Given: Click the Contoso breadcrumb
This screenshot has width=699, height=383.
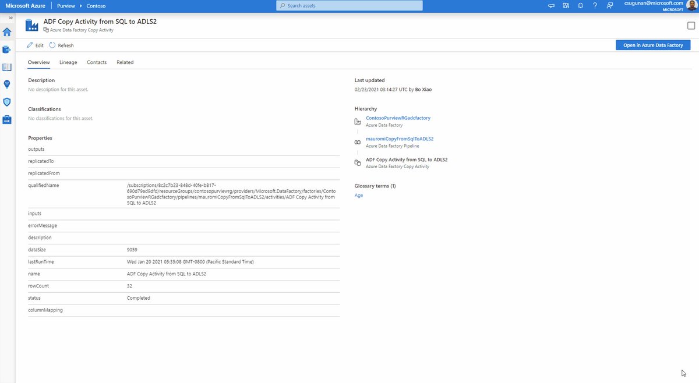Looking at the screenshot, I should click(x=96, y=6).
